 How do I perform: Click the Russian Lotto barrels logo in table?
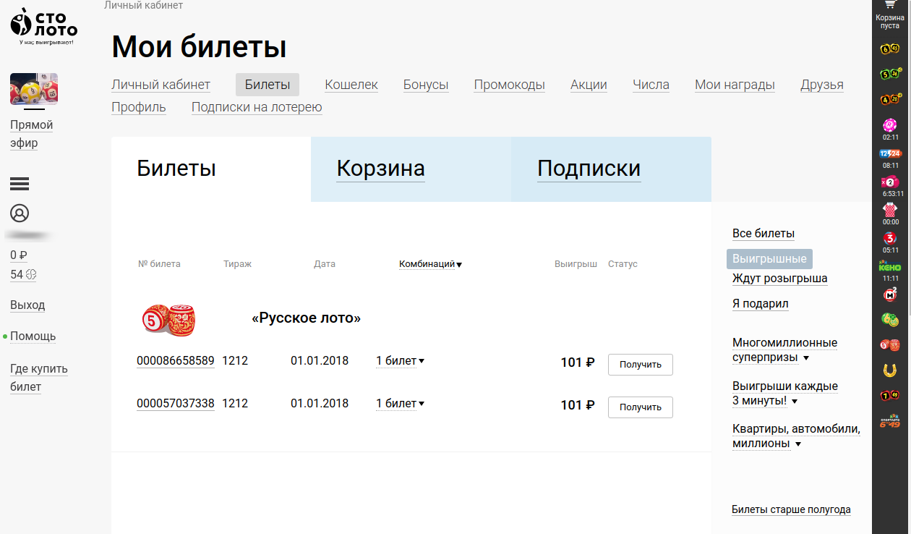click(x=168, y=319)
